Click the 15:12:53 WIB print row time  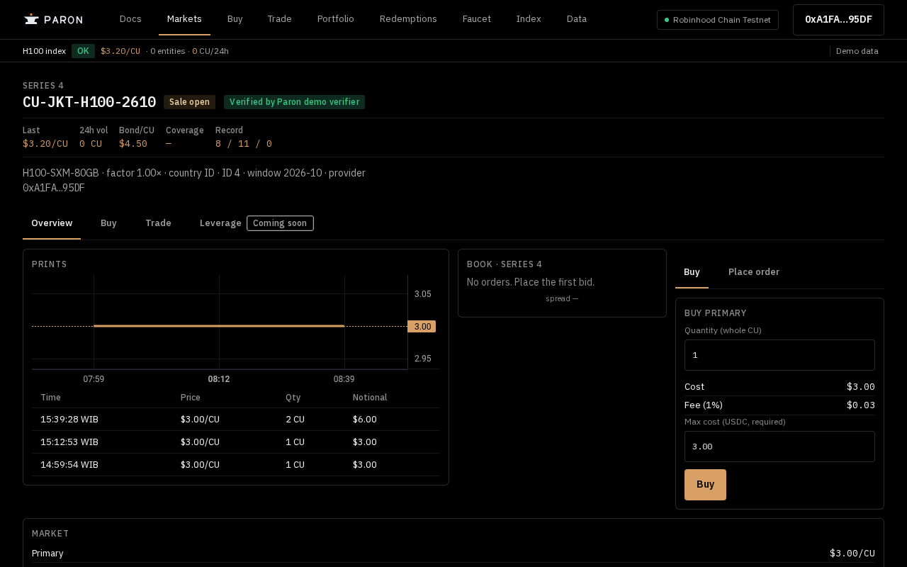tap(69, 442)
